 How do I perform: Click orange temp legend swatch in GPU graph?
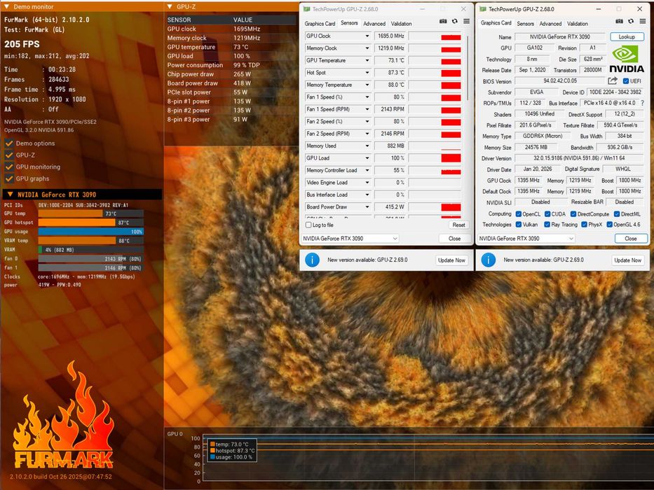[212, 444]
